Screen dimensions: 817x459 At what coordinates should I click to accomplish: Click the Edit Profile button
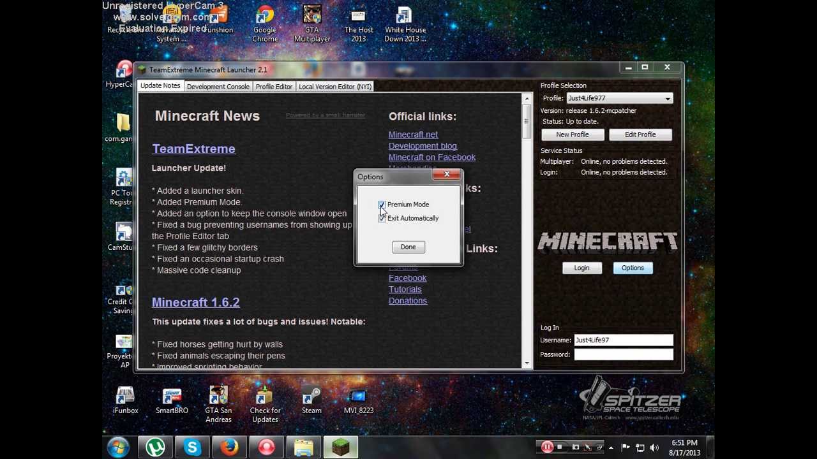[640, 135]
